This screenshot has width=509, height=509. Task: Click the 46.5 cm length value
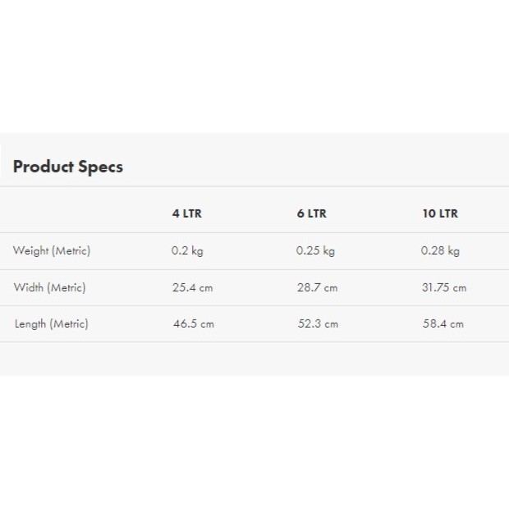[x=193, y=323]
